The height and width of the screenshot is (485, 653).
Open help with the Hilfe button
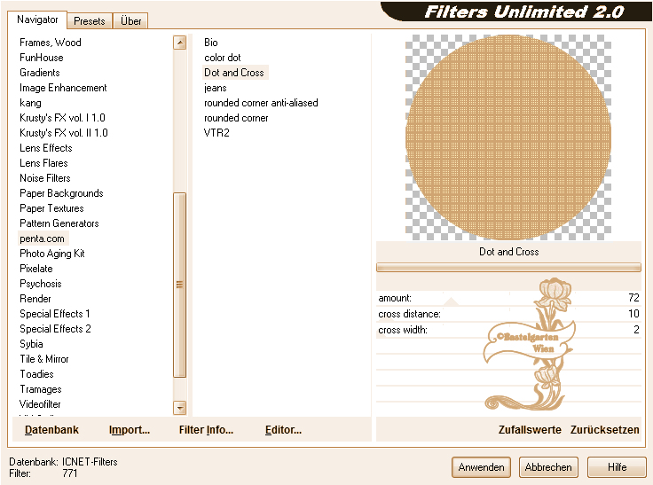pyautogui.click(x=617, y=467)
